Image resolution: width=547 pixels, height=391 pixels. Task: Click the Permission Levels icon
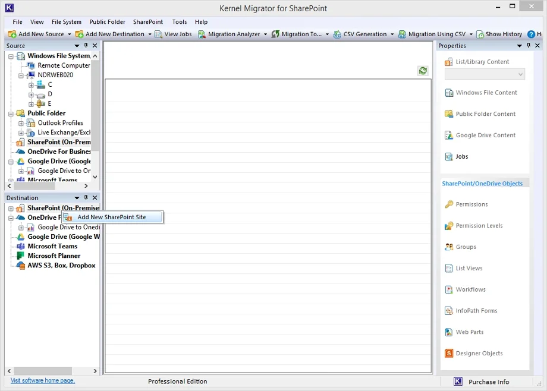pos(449,226)
